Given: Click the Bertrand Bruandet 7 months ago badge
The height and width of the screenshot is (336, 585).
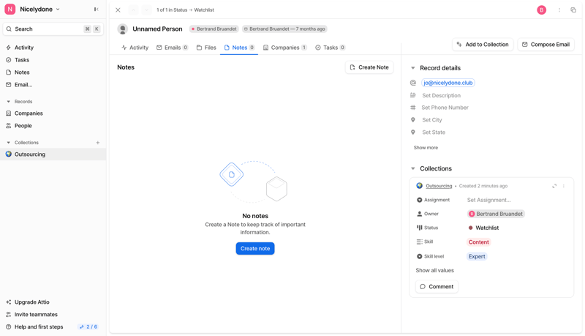Looking at the screenshot, I should point(284,29).
